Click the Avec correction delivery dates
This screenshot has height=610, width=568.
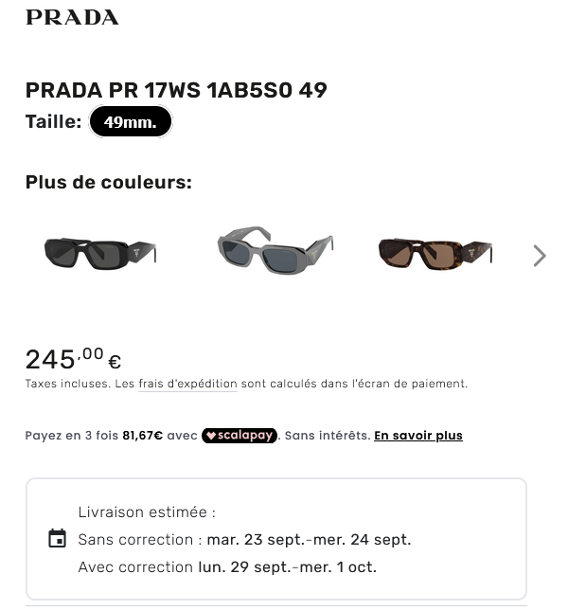tap(288, 567)
